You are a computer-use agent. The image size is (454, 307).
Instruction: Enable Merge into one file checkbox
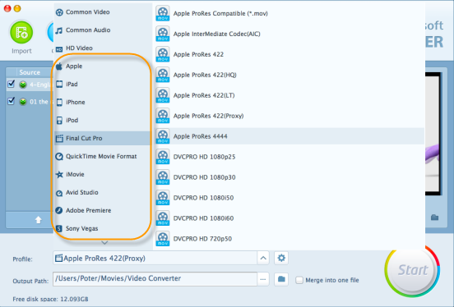coord(299,280)
